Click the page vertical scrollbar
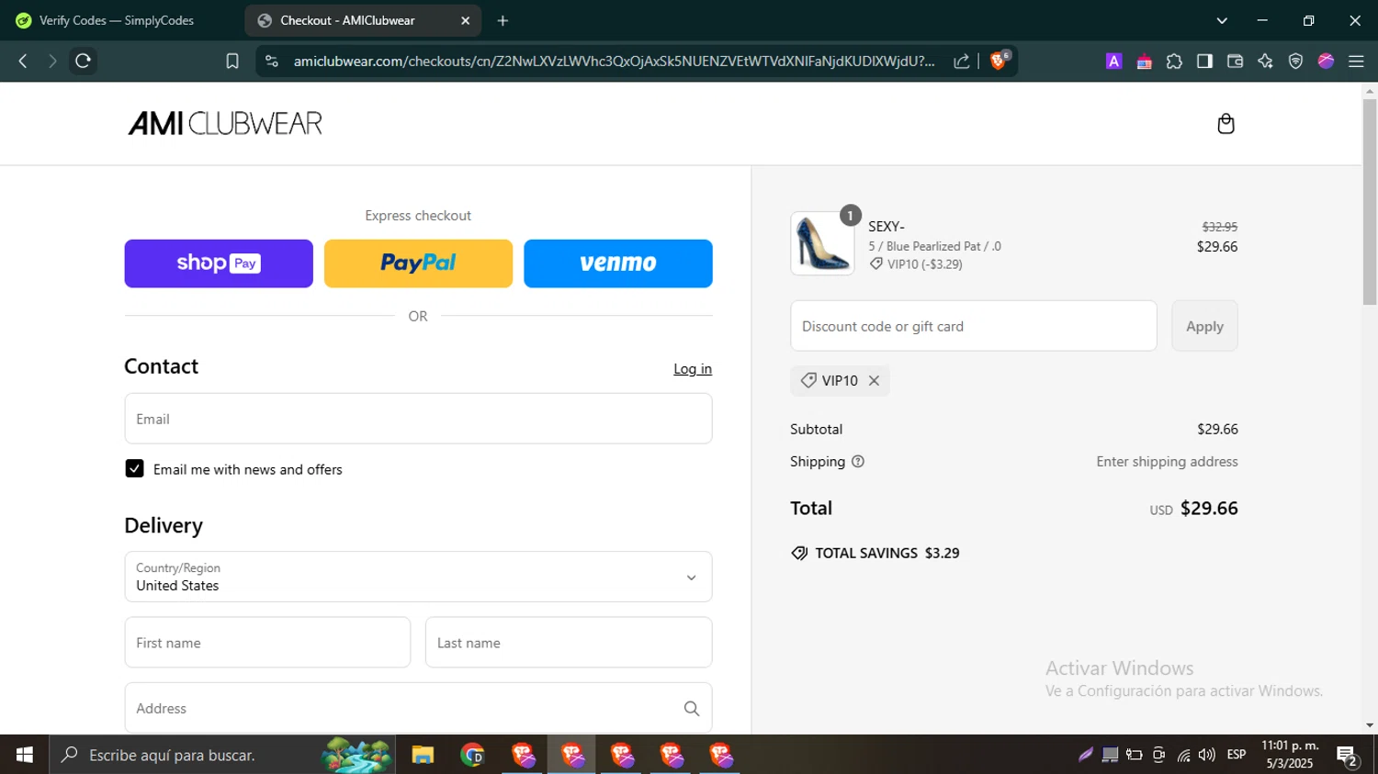This screenshot has height=774, width=1378. coord(1370,202)
